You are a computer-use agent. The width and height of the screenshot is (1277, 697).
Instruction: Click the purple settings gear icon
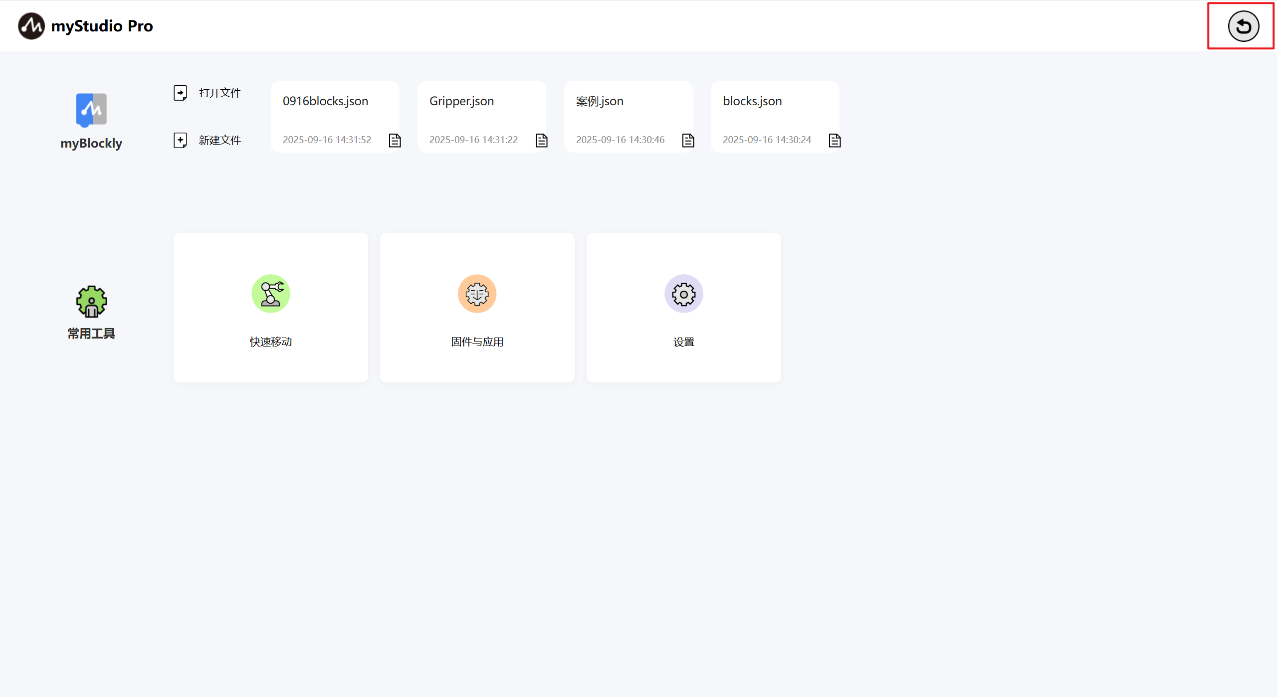click(x=683, y=294)
